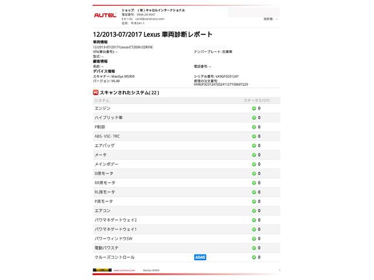This screenshot has width=374, height=280.
Task: Click the green check icon in エアバッグ row
Action: coord(254,145)
